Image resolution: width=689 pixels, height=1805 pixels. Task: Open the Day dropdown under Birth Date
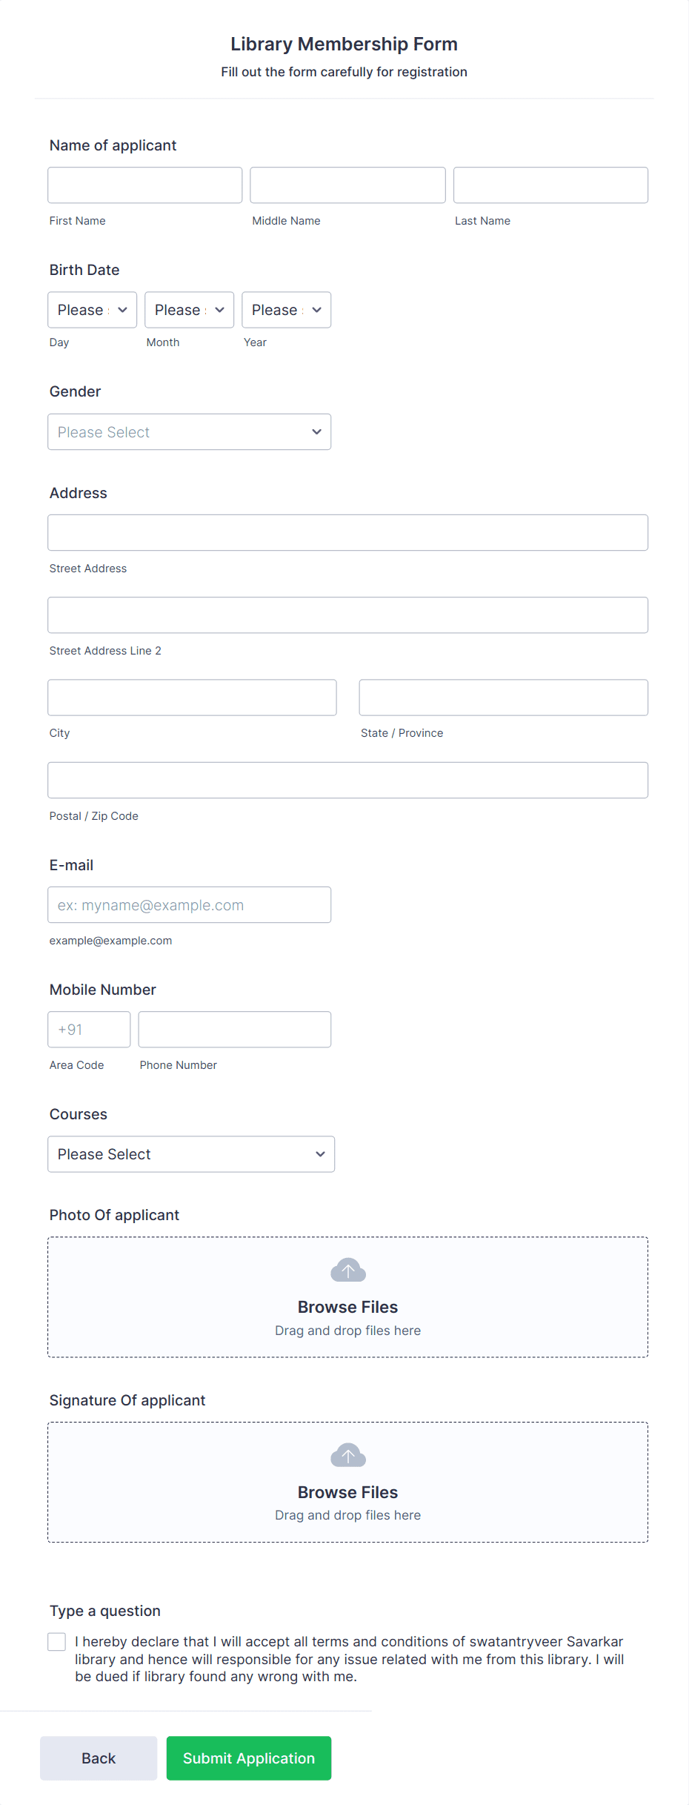pyautogui.click(x=91, y=309)
